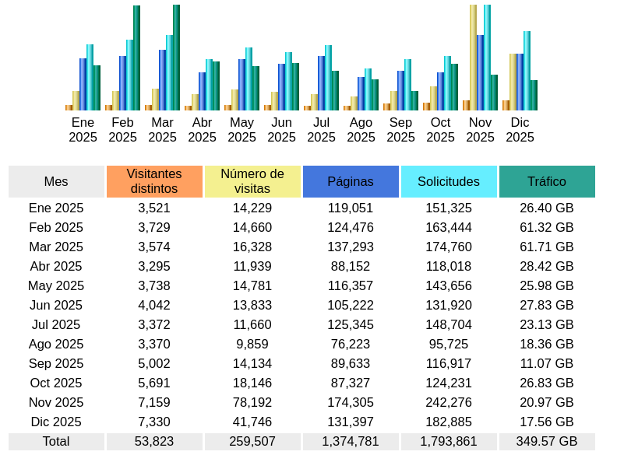Click the gray "Mes" column header
Image resolution: width=617 pixels, height=462 pixels.
pyautogui.click(x=56, y=181)
